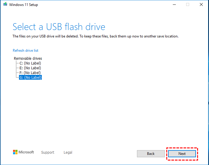The image size is (209, 165).
Task: Choose the E: (No Label) drive
Action: point(30,68)
